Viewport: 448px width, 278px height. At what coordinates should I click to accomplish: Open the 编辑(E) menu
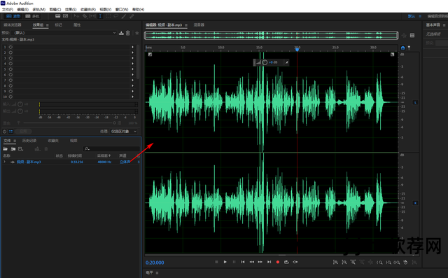click(x=22, y=9)
